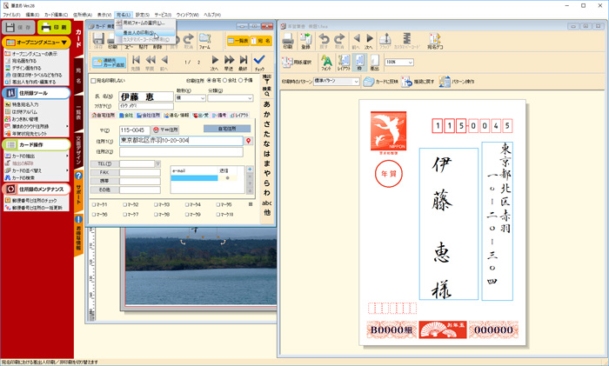Image resolution: width=609 pixels, height=366 pixels.
Task: Open the フォント font tool
Action: tap(326, 63)
